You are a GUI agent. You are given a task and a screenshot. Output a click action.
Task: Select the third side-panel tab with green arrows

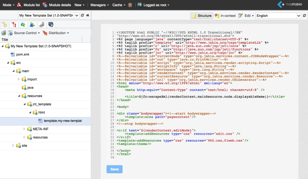coord(23,25)
